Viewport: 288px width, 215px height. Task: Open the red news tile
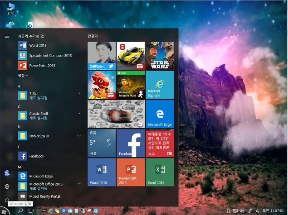[160, 143]
